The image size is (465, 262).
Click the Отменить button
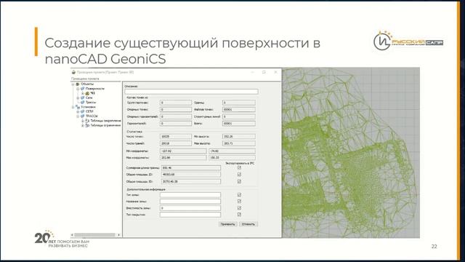248,224
